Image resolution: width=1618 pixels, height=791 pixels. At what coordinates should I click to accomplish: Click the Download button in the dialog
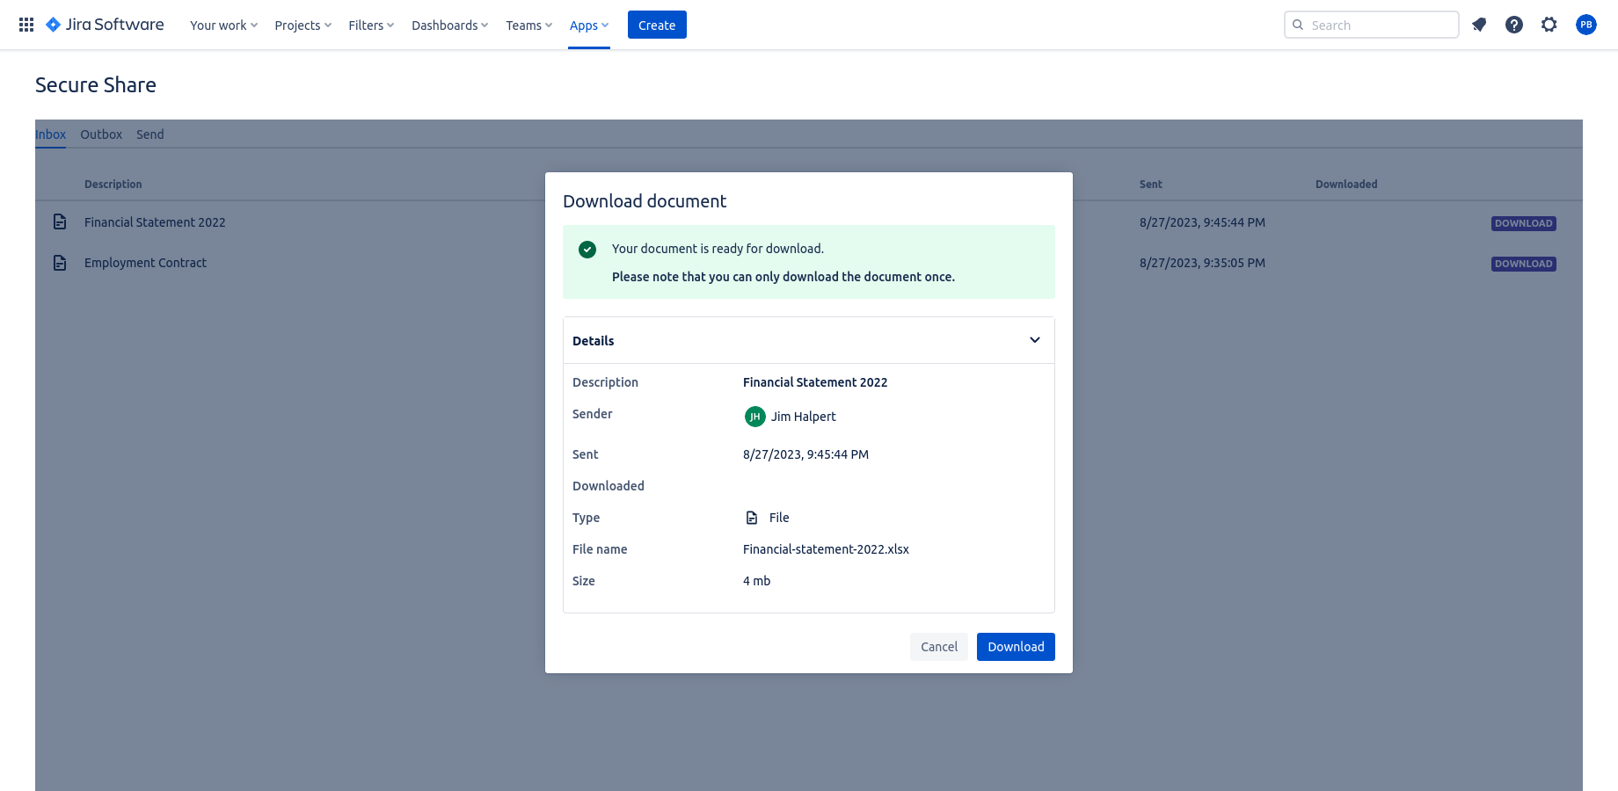1016,647
